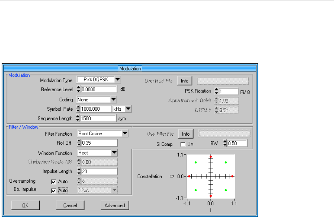Click the "sym" unit label

click(122, 119)
